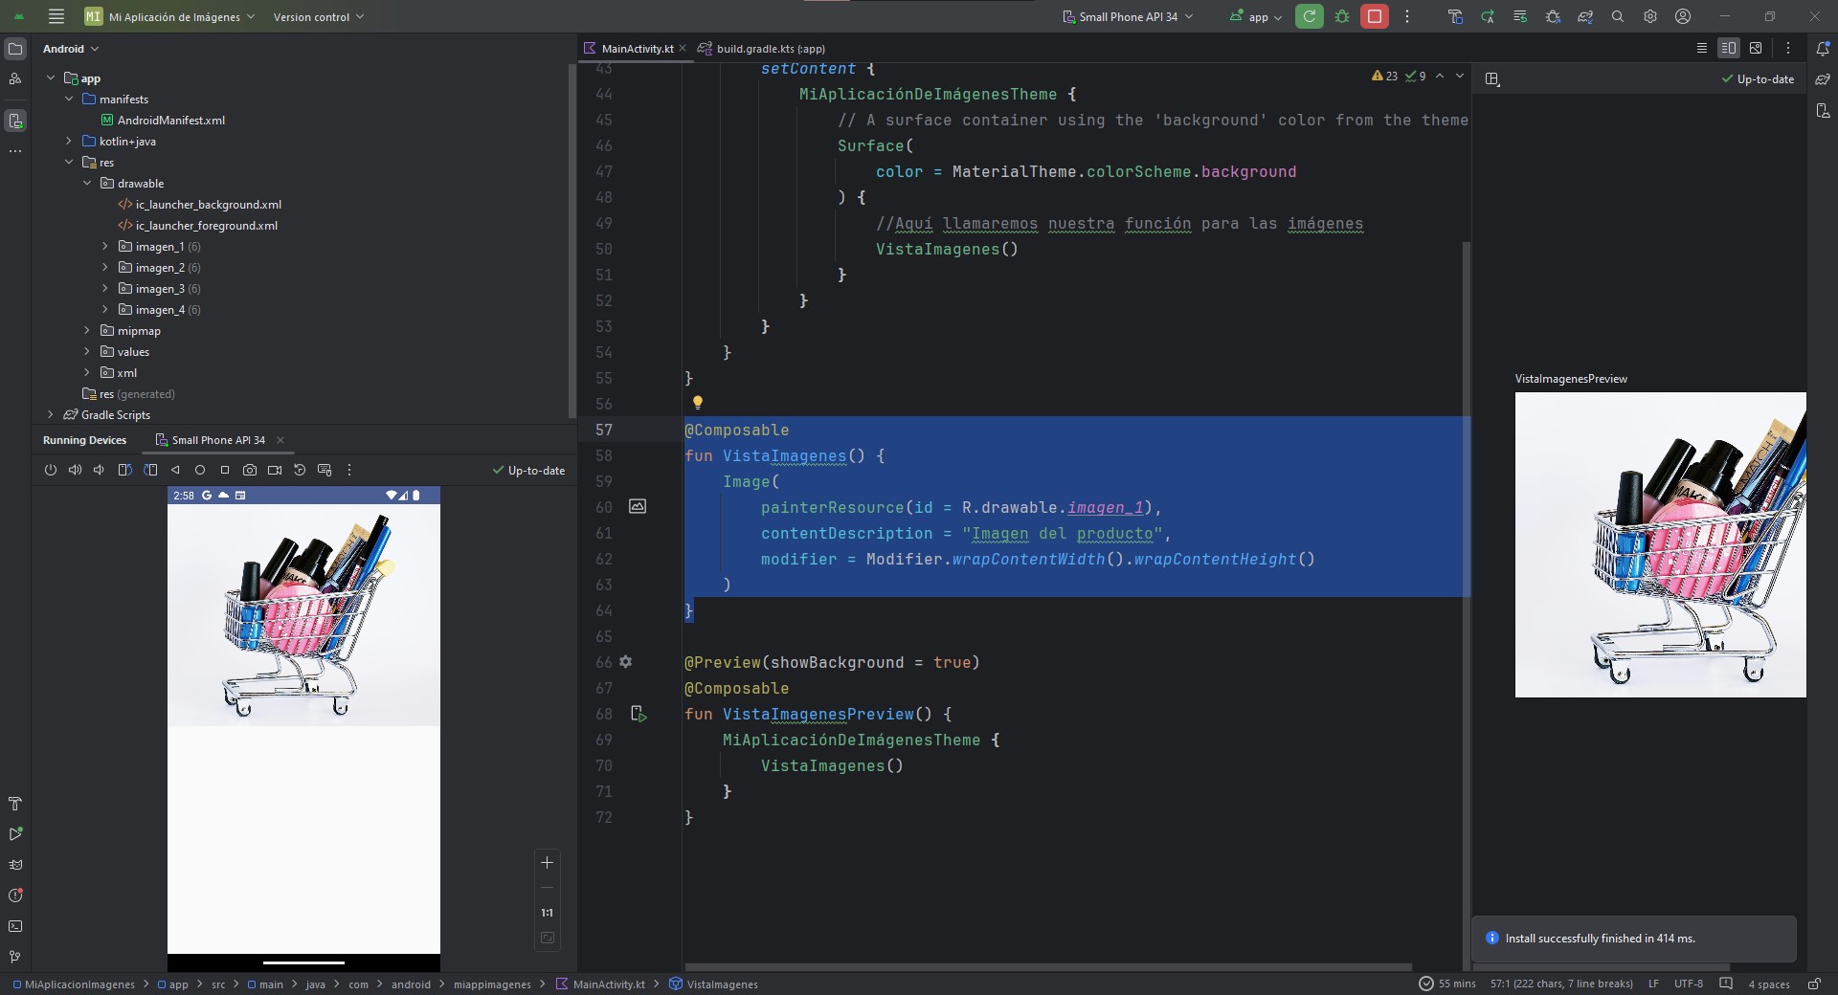Rotate the emulator device left
The image size is (1838, 995).
[124, 470]
